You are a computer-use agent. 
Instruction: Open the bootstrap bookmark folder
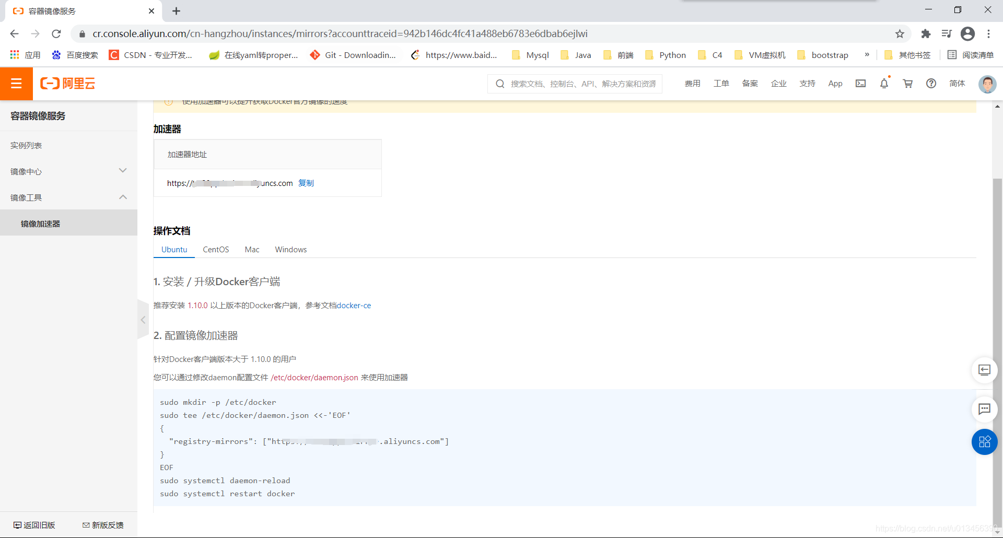point(823,55)
